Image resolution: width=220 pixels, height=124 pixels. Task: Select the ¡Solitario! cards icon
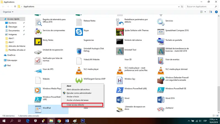coord(161,109)
